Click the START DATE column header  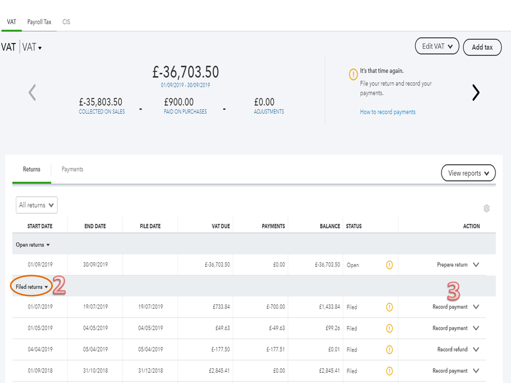coord(40,226)
